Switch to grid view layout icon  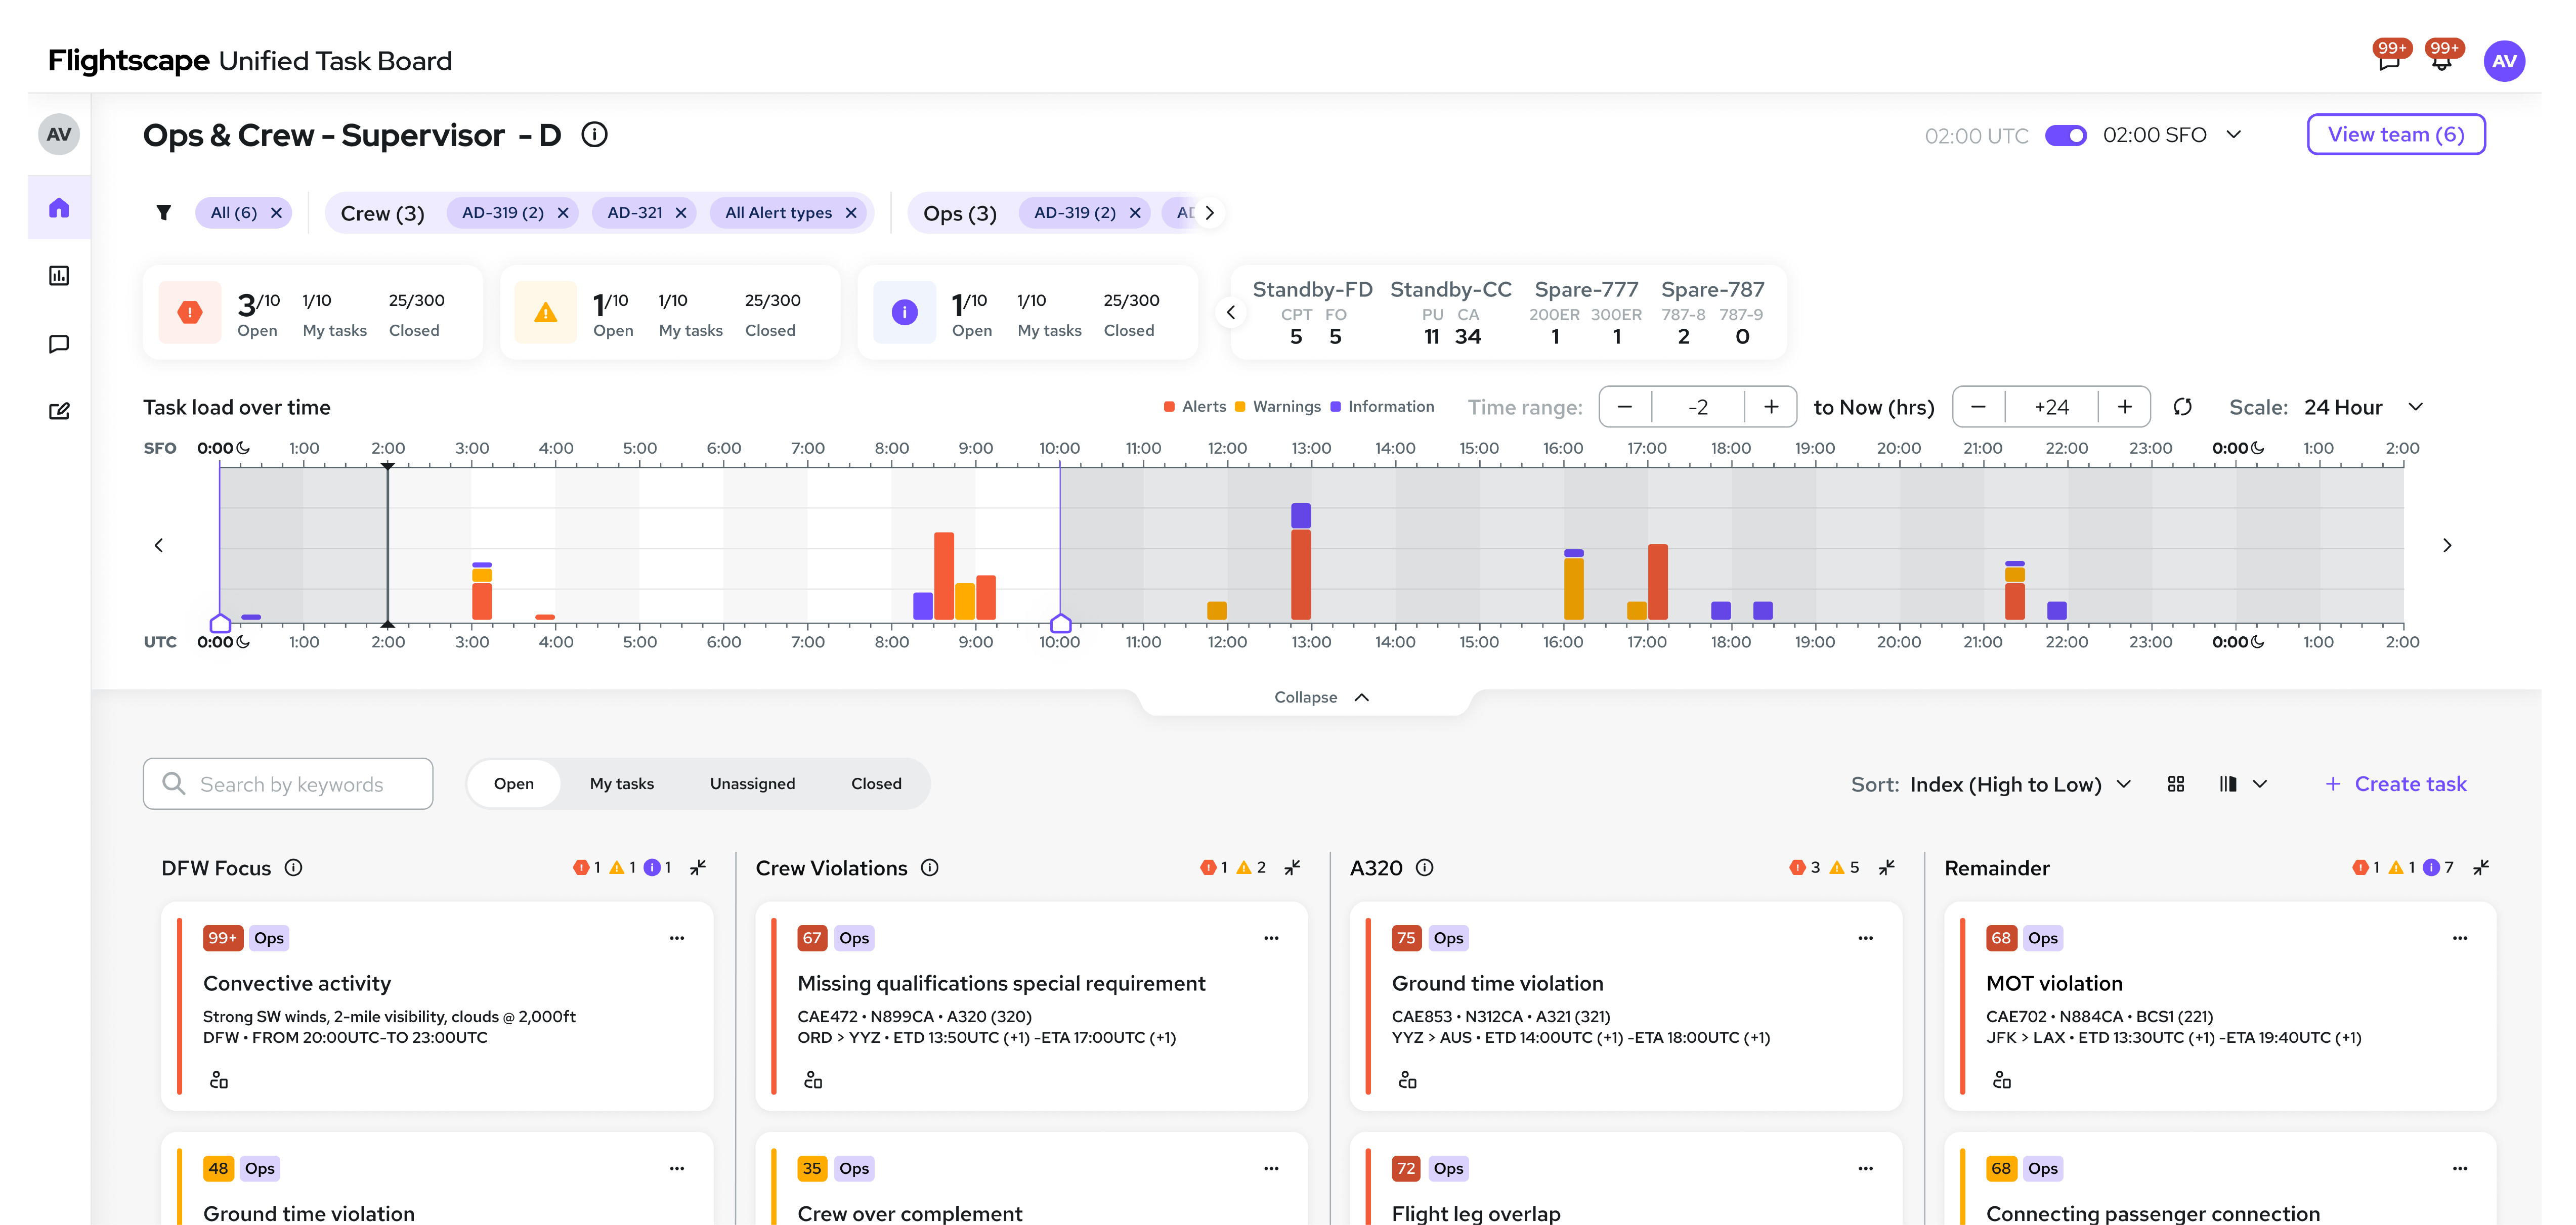[x=2176, y=784]
